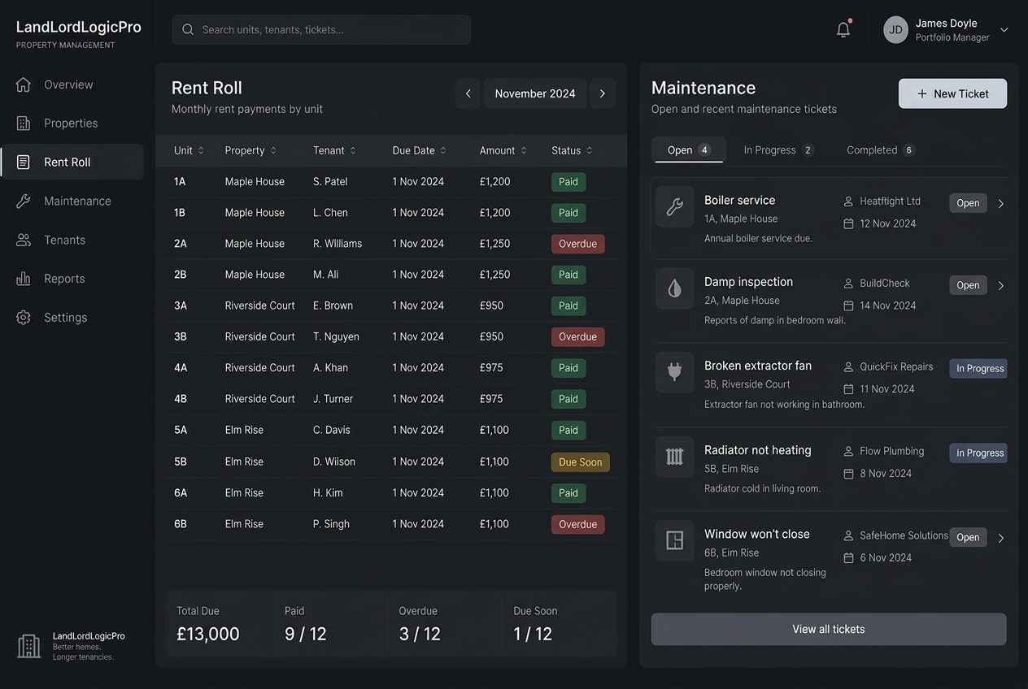Select Rent Roll in the sidebar
Viewport: 1028px width, 689px height.
click(x=72, y=162)
